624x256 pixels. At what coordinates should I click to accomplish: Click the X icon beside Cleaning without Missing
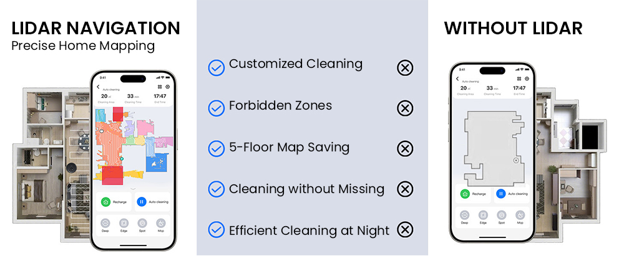[405, 189]
